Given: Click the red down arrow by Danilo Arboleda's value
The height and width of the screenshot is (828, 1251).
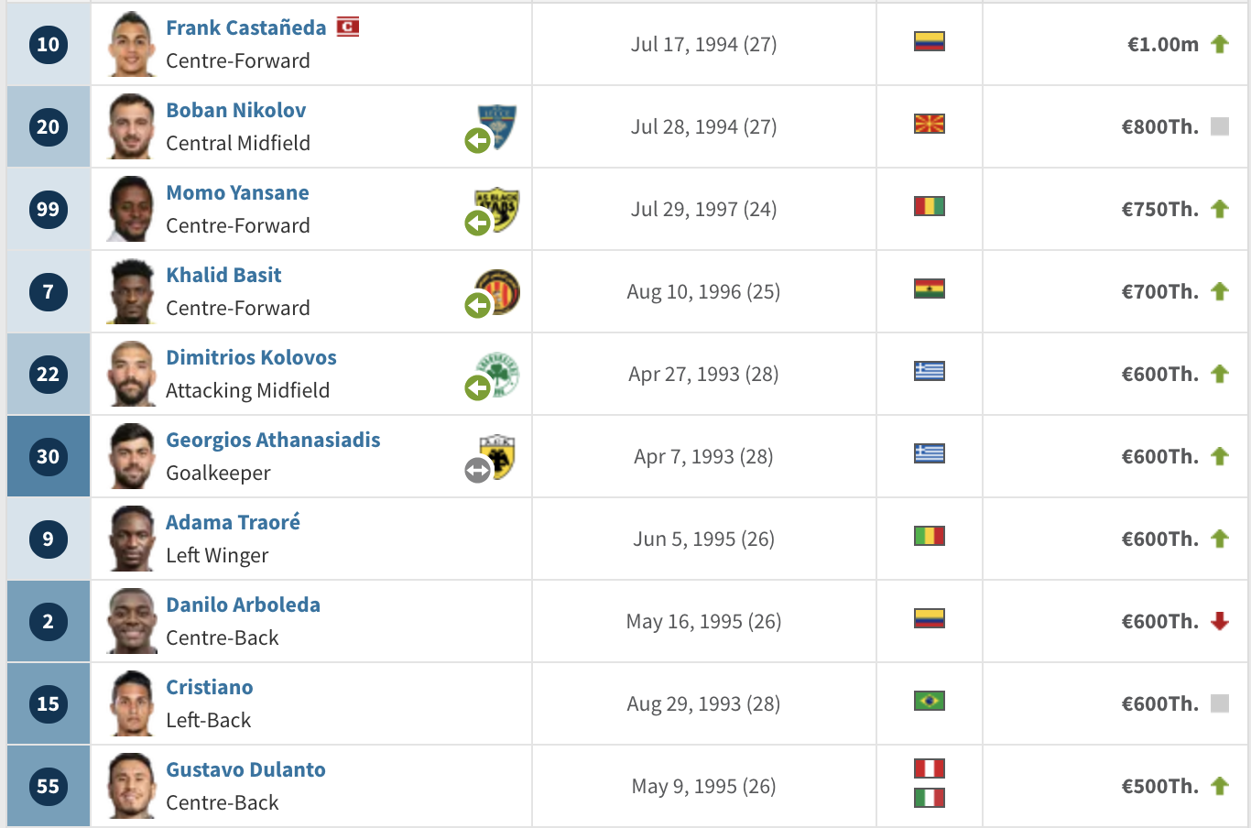Looking at the screenshot, I should click(x=1219, y=621).
